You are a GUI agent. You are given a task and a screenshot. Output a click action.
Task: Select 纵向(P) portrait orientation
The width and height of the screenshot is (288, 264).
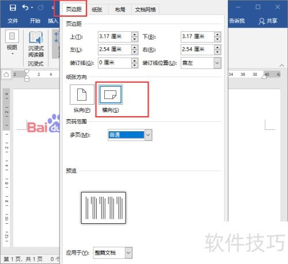pos(82,95)
